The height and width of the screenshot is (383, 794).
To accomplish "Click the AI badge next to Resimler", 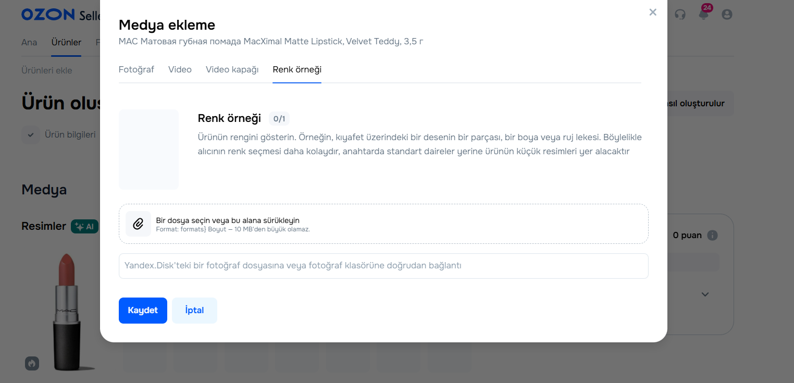I will [85, 226].
